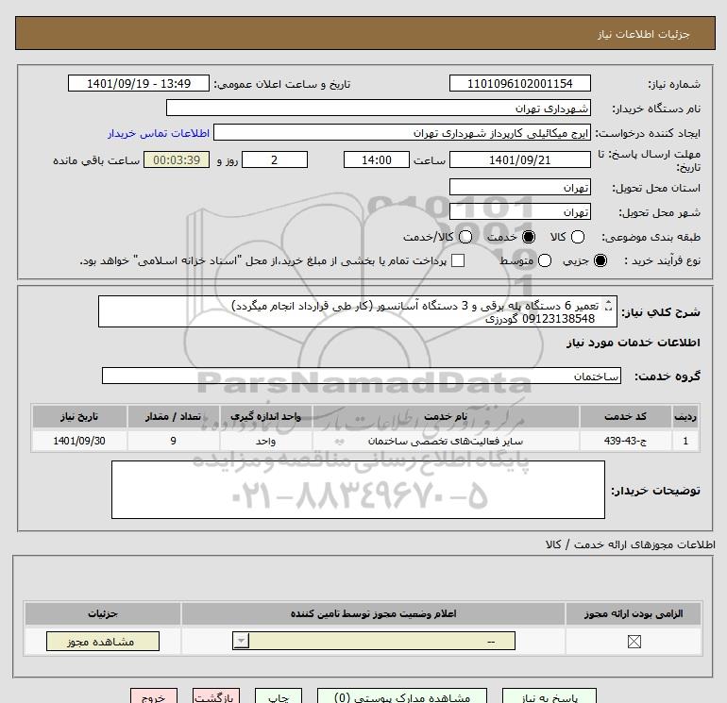Click the service code cell ج-43-439
Screen dimensions: 727x703
(x=625, y=441)
